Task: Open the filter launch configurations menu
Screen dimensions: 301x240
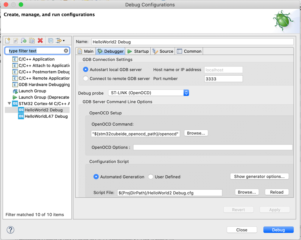Action: (x=60, y=41)
